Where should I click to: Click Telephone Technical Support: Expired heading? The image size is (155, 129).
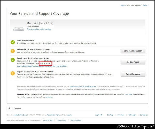click(34, 49)
